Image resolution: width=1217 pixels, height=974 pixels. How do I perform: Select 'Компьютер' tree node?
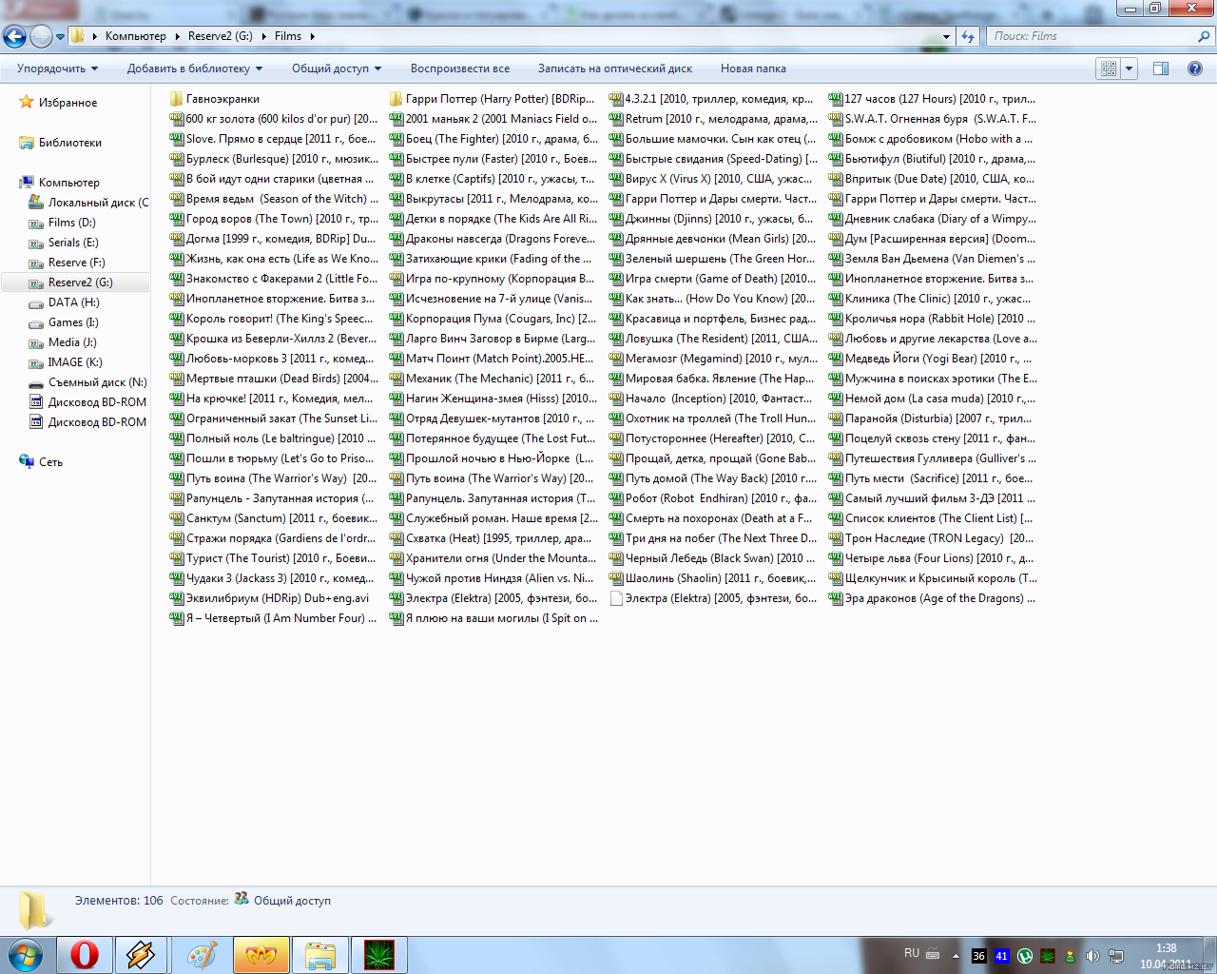click(68, 183)
